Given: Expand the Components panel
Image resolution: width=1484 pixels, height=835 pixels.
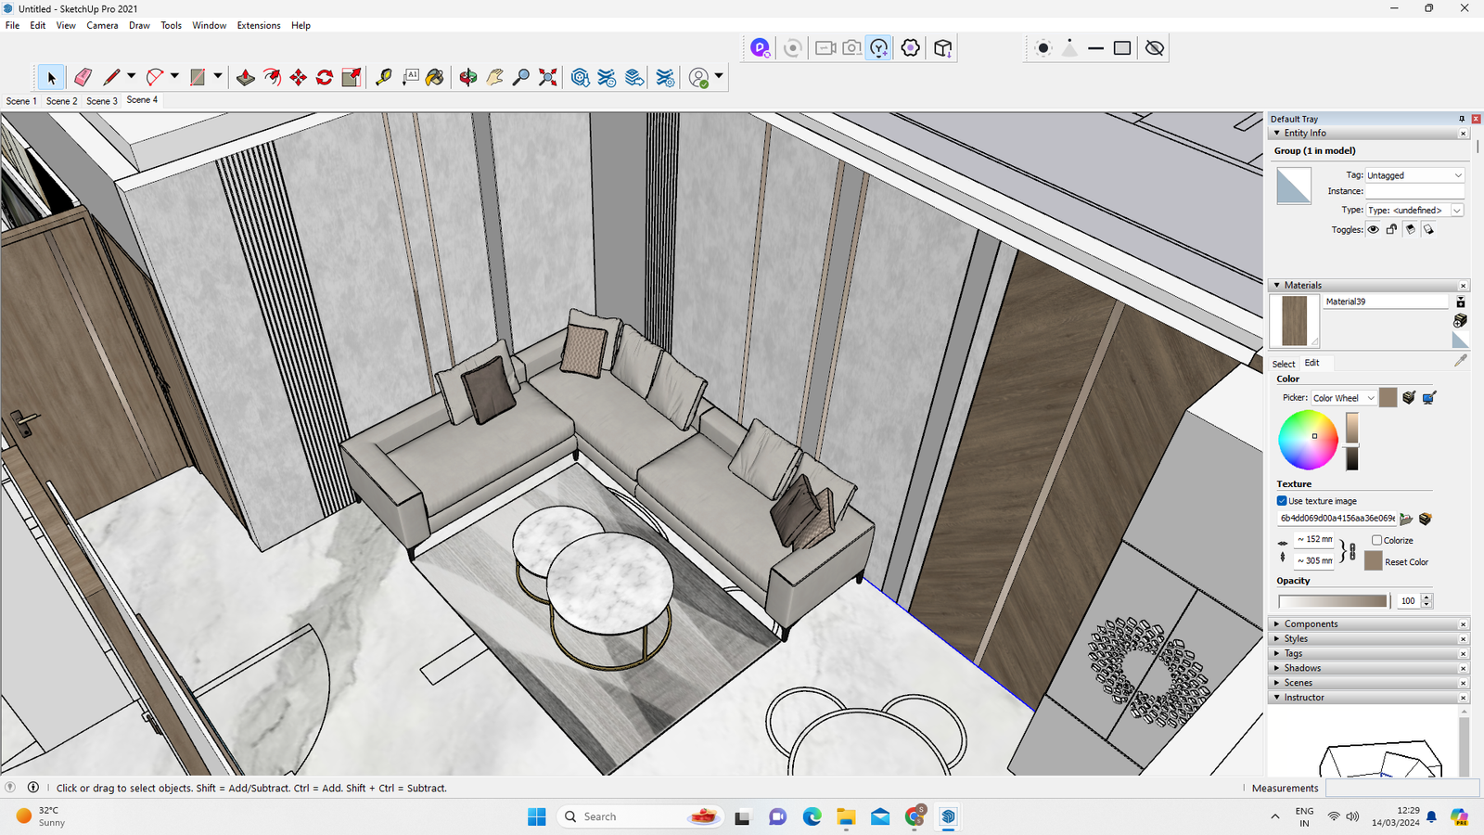Looking at the screenshot, I should pyautogui.click(x=1311, y=624).
